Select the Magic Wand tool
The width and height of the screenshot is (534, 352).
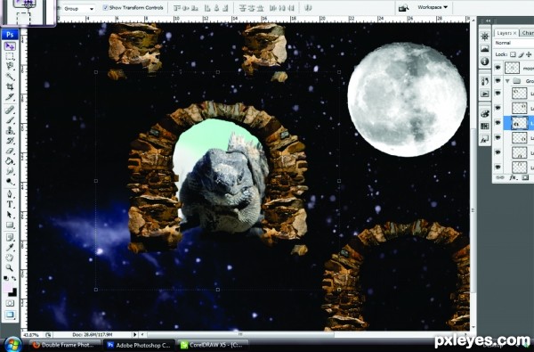(10, 77)
